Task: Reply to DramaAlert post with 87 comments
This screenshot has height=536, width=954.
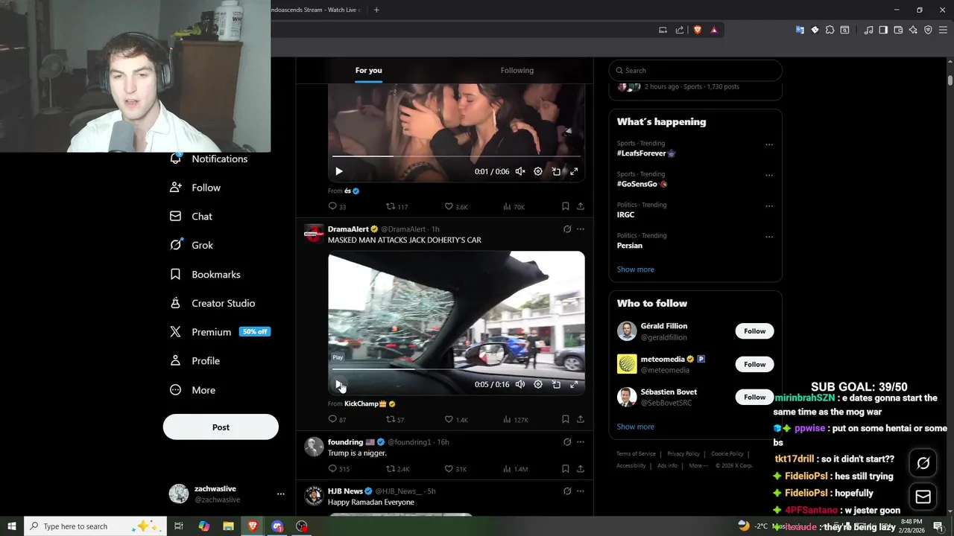Action: click(x=337, y=419)
